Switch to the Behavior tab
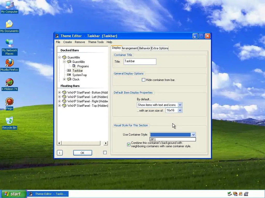 click(x=145, y=48)
